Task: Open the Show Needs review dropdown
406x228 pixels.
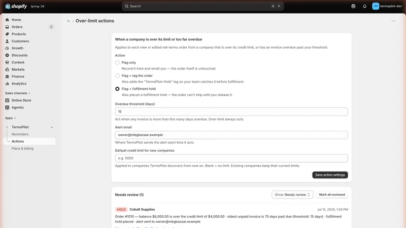Action: click(x=292, y=195)
